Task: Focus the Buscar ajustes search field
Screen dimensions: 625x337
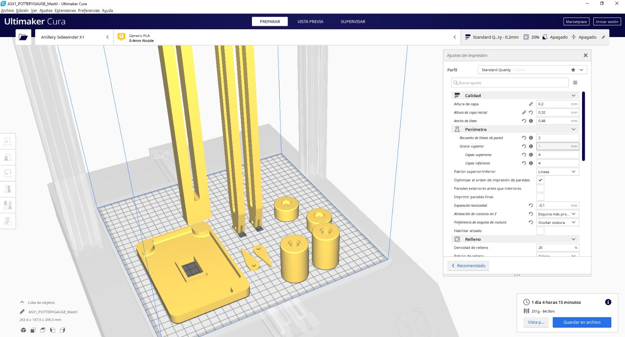Action: click(x=510, y=83)
